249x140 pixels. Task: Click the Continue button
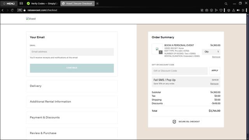[72, 68]
